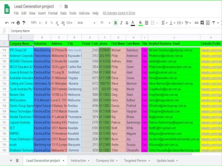Click the undo arrow icon

click(x=7, y=23)
